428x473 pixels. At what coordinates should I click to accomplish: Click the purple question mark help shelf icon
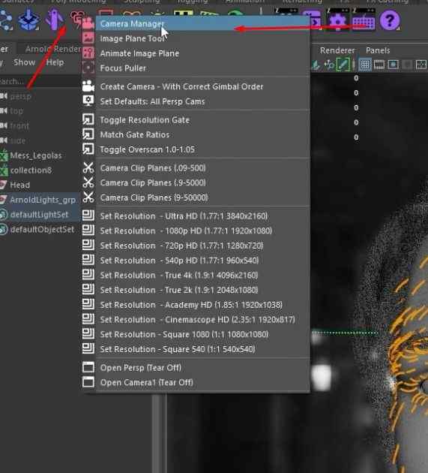(390, 20)
